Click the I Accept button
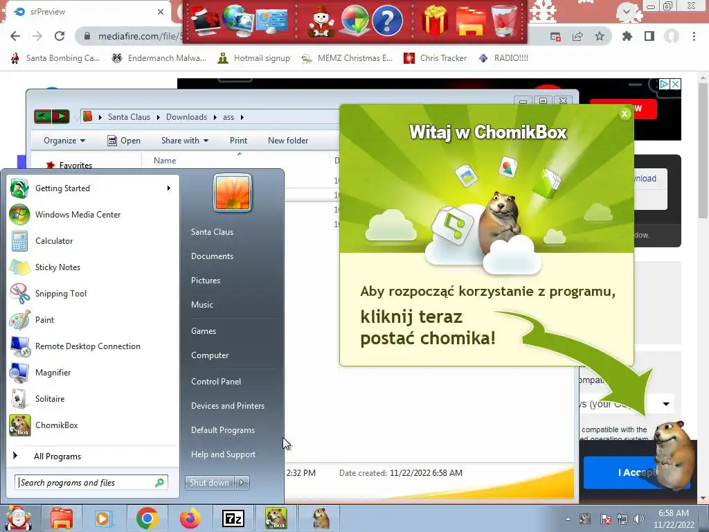The width and height of the screenshot is (709, 532). pyautogui.click(x=637, y=472)
